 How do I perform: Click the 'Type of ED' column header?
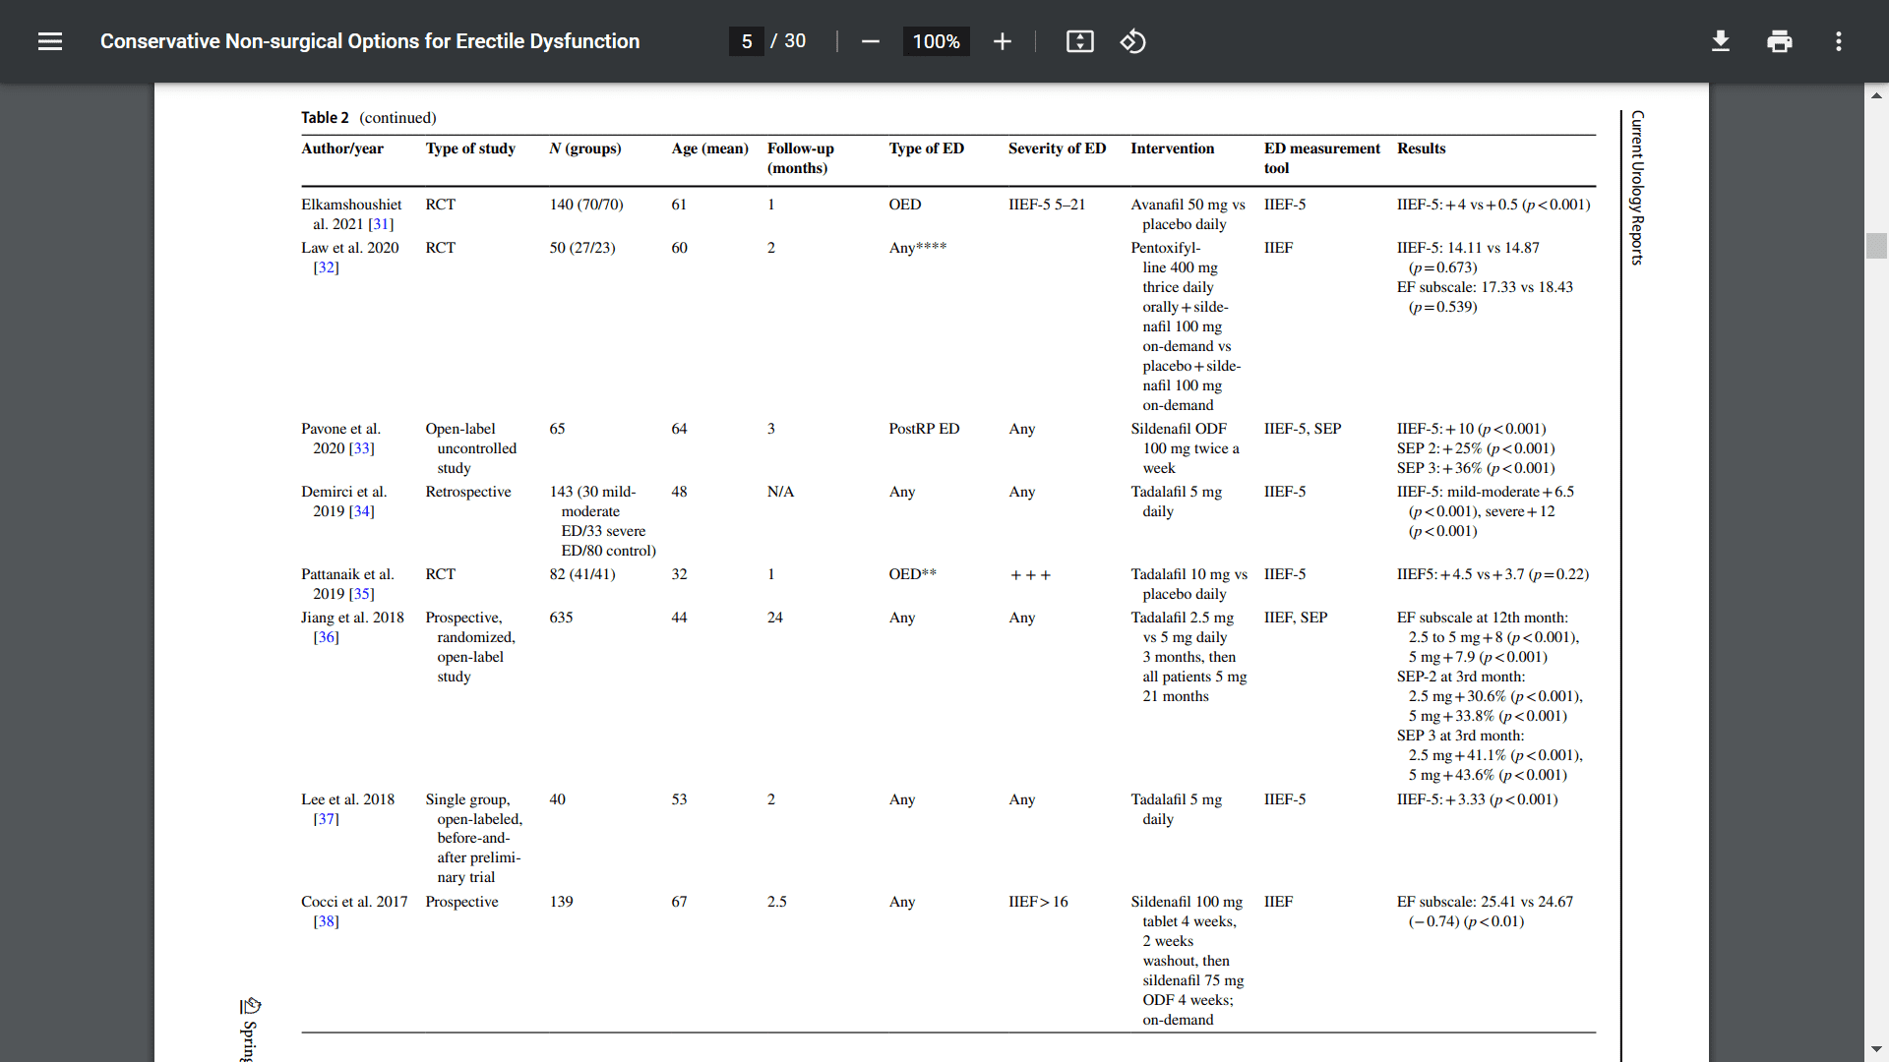(x=926, y=148)
